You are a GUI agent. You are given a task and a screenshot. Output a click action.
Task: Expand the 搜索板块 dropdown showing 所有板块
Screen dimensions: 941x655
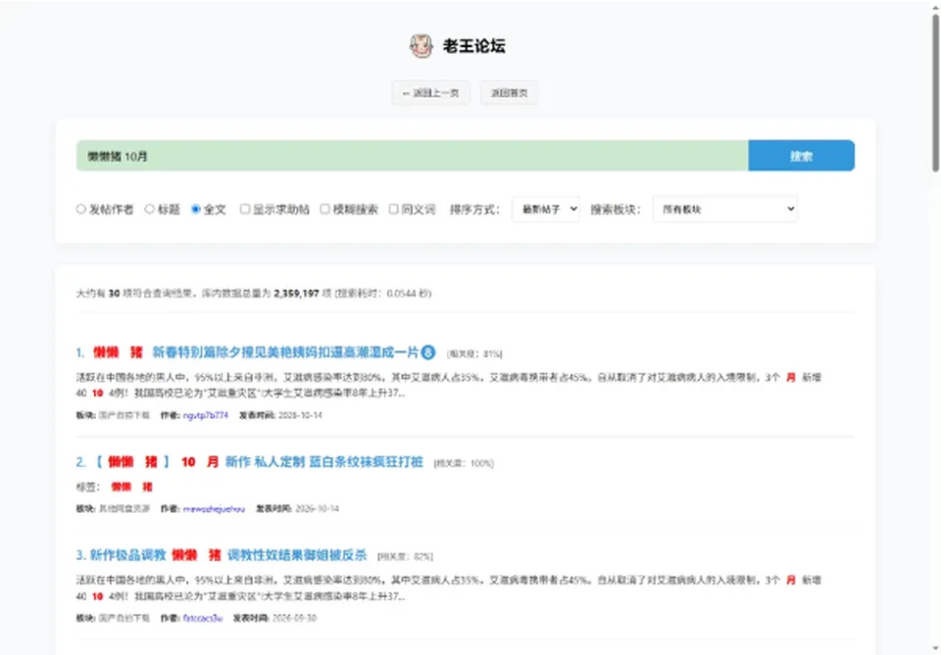[x=725, y=210]
